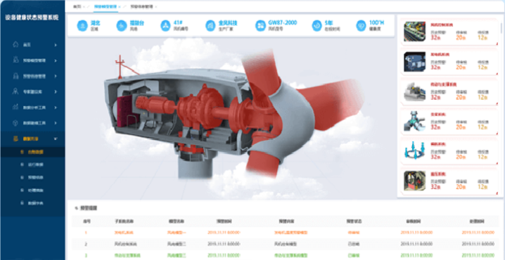
Task: Expand the second sidebar menu item chevron
Action: [56, 60]
